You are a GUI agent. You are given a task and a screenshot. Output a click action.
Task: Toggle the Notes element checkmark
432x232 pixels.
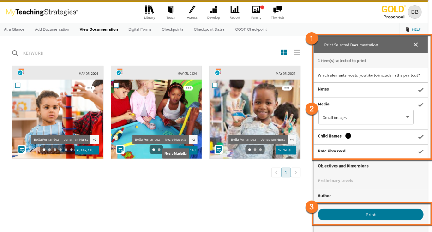420,90
